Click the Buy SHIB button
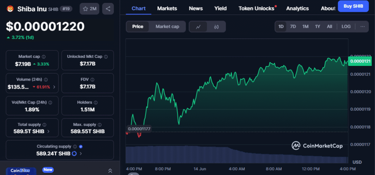The image size is (375, 175). tap(353, 6)
